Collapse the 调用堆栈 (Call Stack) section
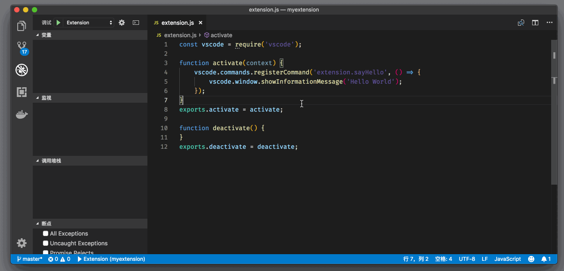 (x=51, y=161)
